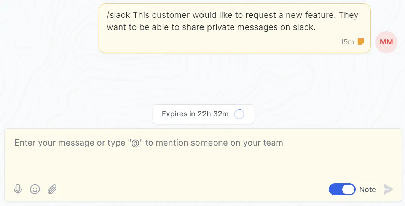Image resolution: width=405 pixels, height=206 pixels.
Task: Click the Note label next to the switch
Action: point(367,189)
